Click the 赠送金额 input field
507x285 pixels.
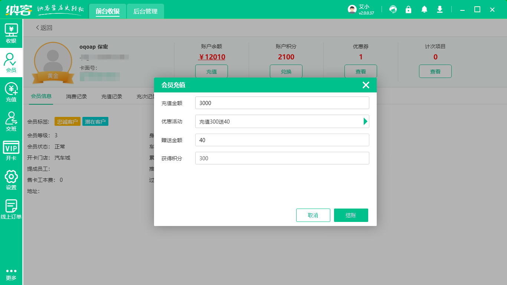(282, 140)
